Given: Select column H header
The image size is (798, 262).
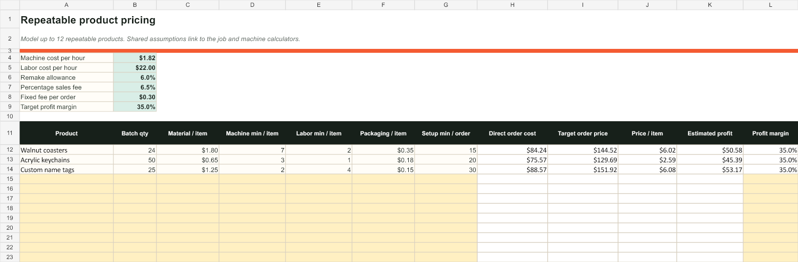Looking at the screenshot, I should click(512, 5).
